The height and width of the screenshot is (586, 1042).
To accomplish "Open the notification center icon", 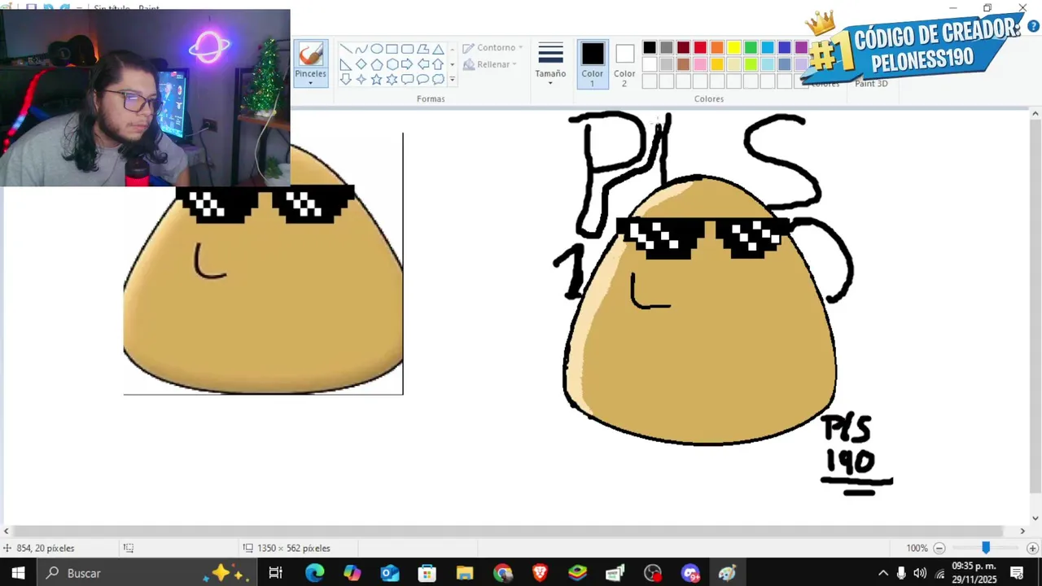I will pyautogui.click(x=1016, y=573).
